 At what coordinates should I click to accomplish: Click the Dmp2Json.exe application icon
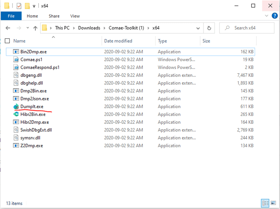coord(16,99)
